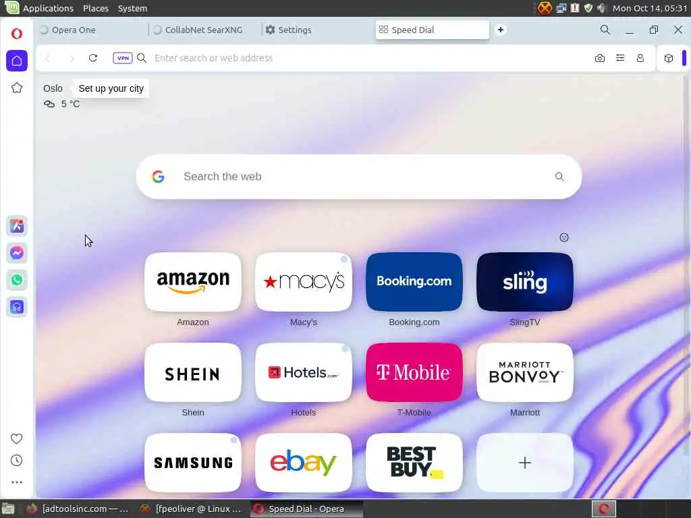Click the Oslo weather location
The image size is (691, 518).
53,88
